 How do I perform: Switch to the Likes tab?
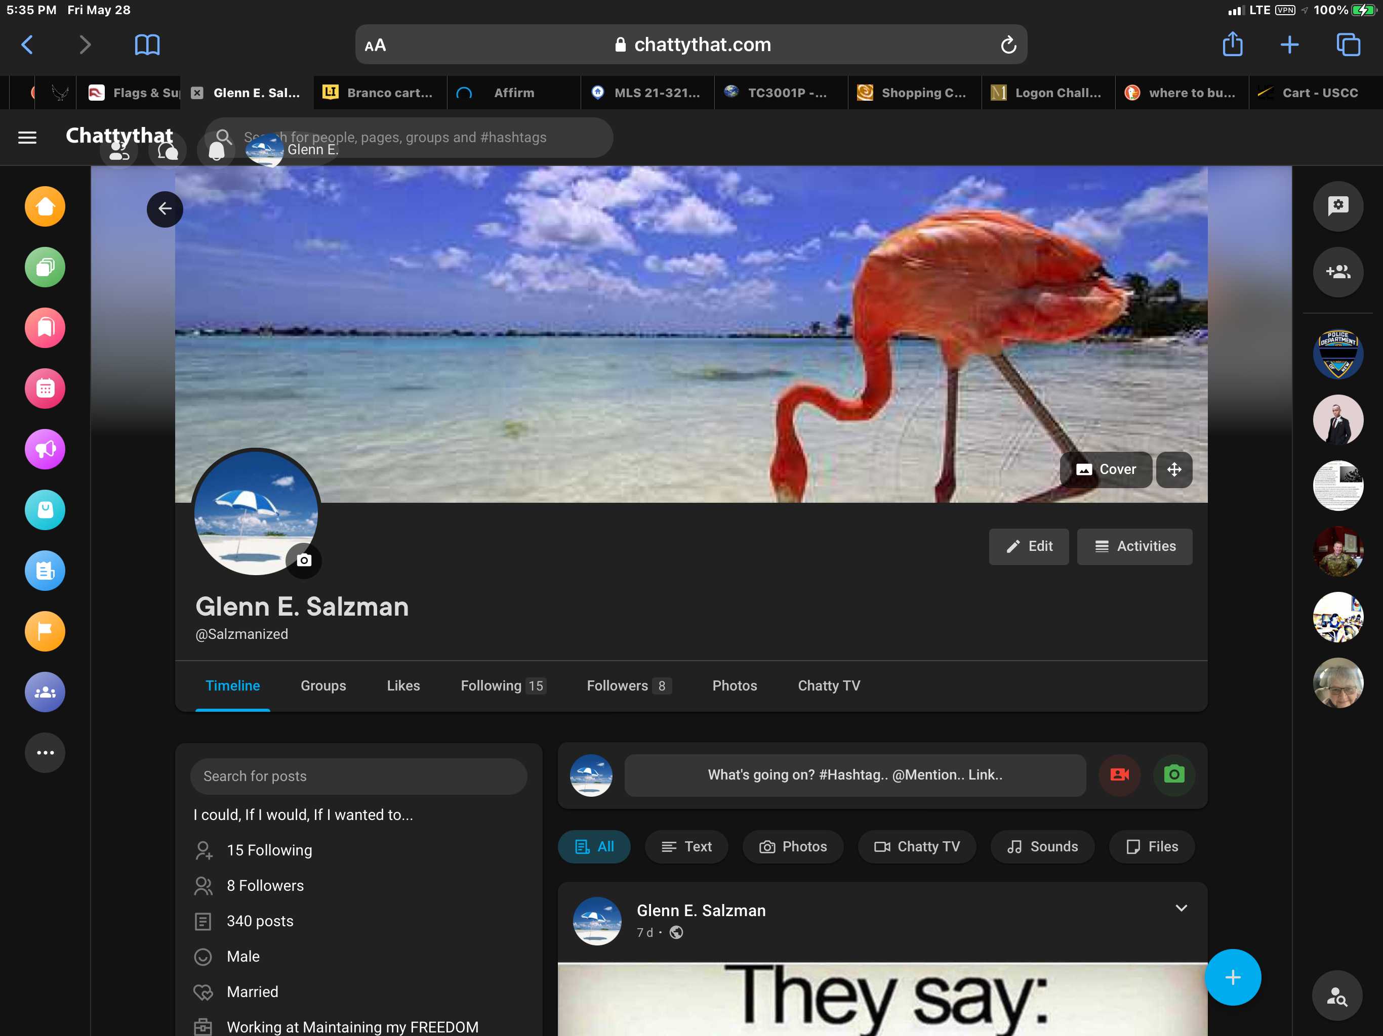tap(403, 685)
